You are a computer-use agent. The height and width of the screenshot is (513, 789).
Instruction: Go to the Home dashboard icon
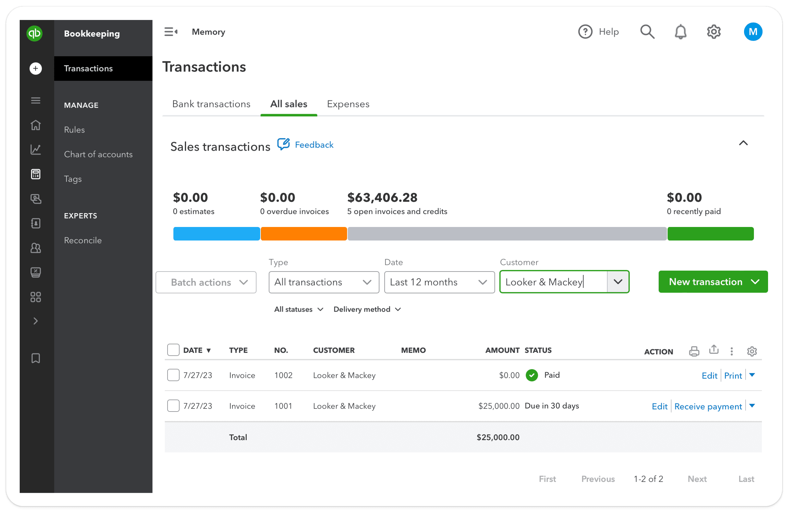pyautogui.click(x=35, y=125)
